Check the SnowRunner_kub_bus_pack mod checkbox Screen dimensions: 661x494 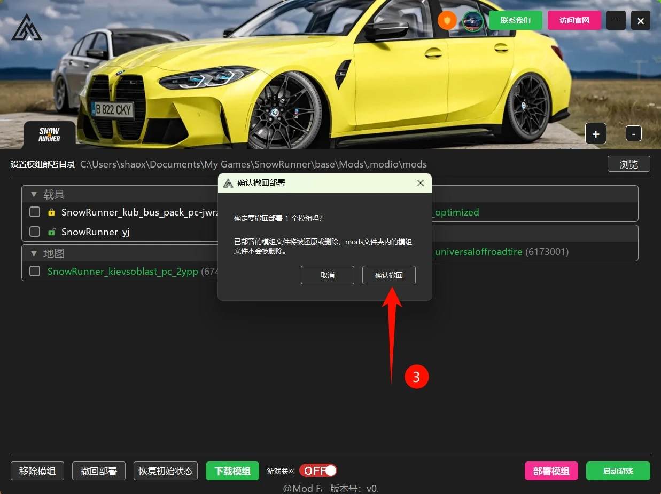point(35,212)
